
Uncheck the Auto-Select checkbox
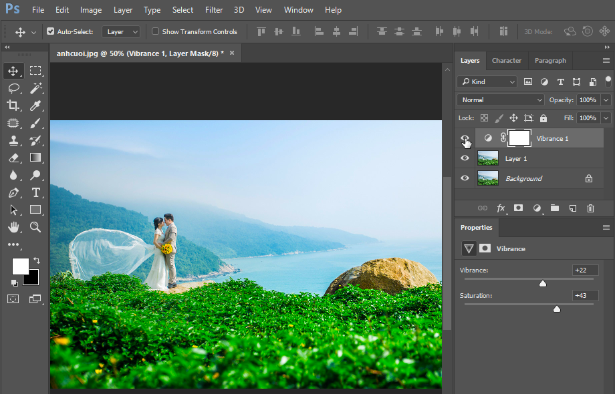(51, 31)
